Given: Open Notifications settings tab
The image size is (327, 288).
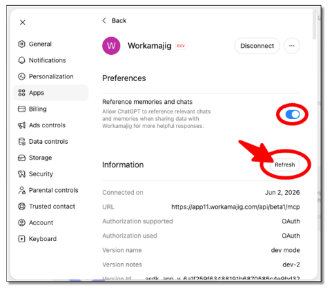Looking at the screenshot, I should (50, 60).
